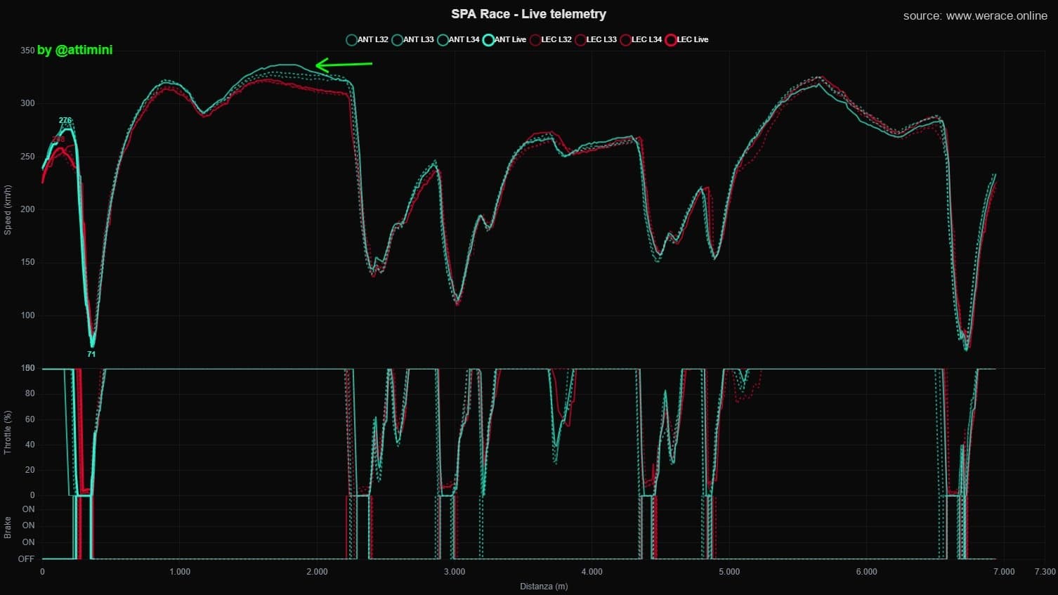Toggle the ANT L33 legend circle

click(x=397, y=40)
